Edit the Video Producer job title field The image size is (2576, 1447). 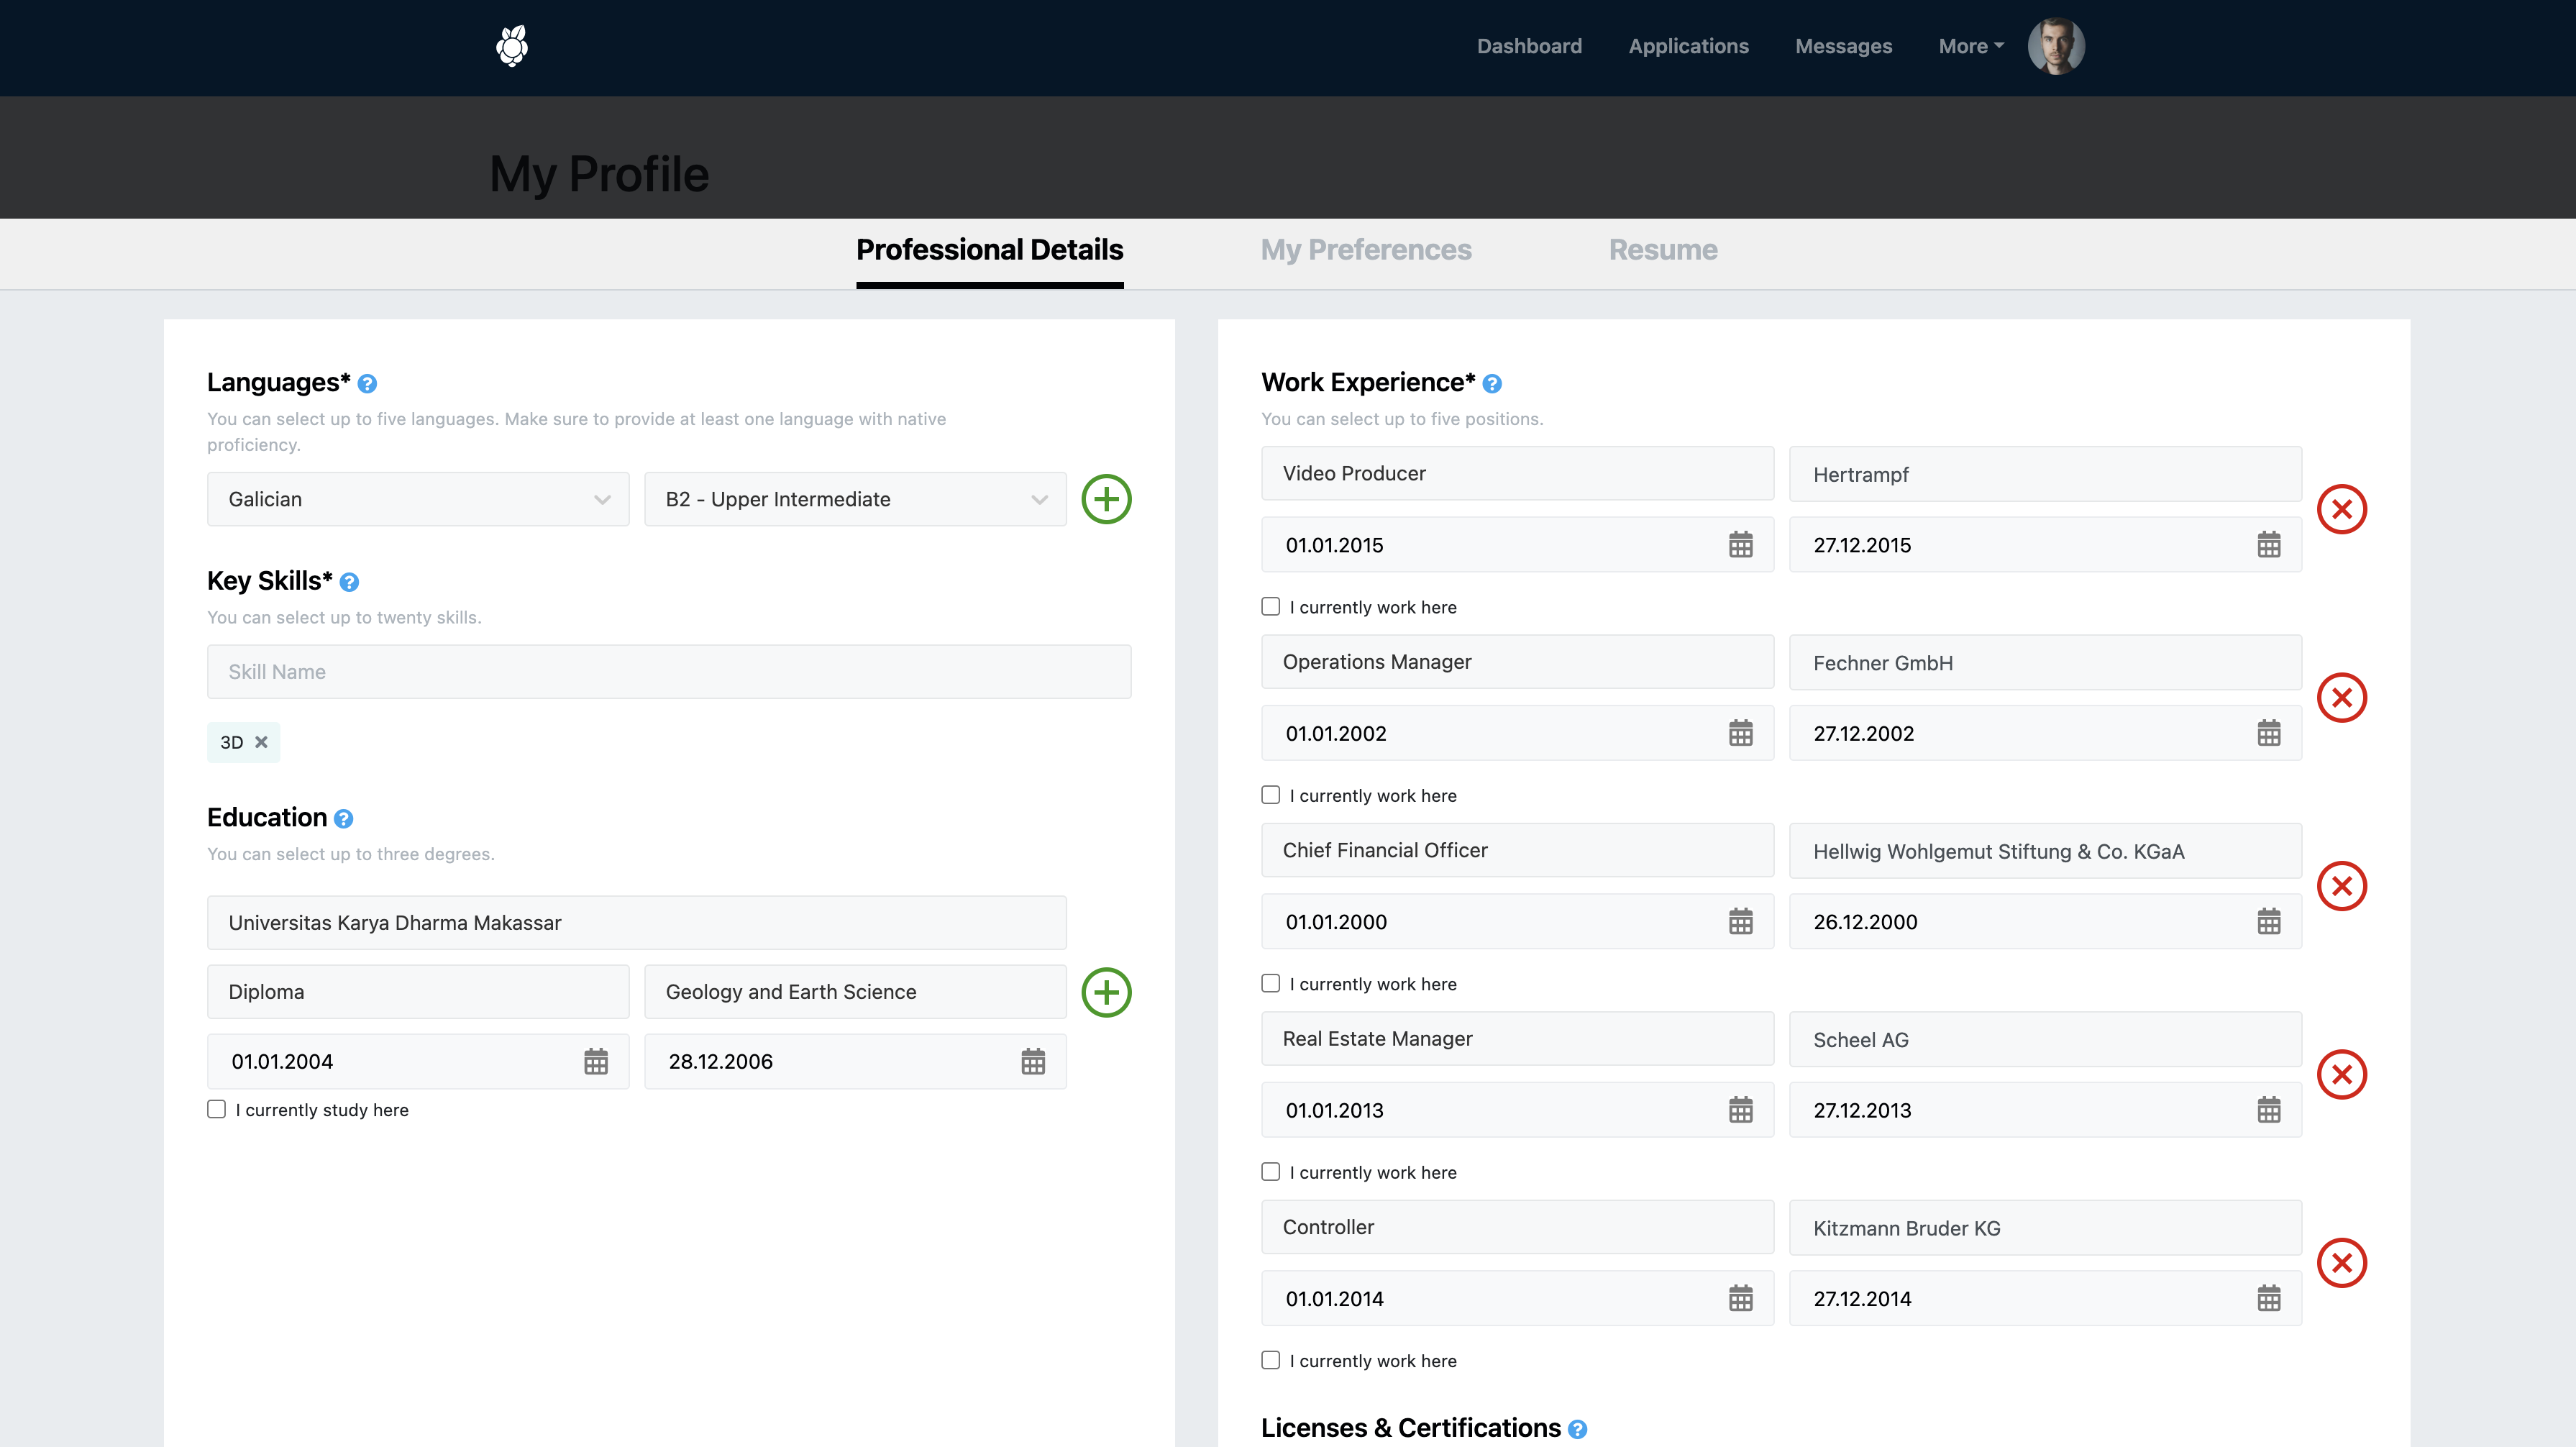(x=1517, y=474)
